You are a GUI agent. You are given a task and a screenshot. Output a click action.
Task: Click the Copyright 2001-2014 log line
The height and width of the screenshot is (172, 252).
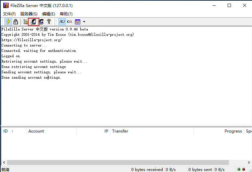68,34
